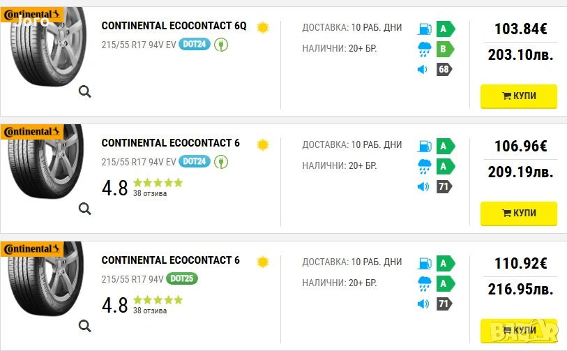This screenshot has width=567, height=351.
Task: Click summer sun icon next to EcoContact 6Q
Action: pyautogui.click(x=262, y=28)
